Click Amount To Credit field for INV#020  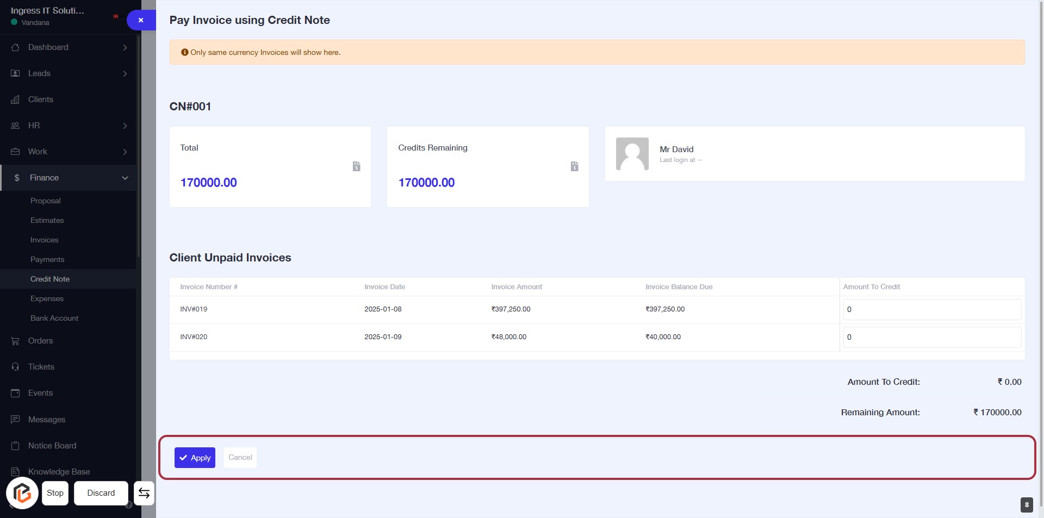(932, 337)
